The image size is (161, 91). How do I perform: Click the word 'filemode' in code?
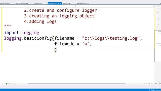click(64, 44)
